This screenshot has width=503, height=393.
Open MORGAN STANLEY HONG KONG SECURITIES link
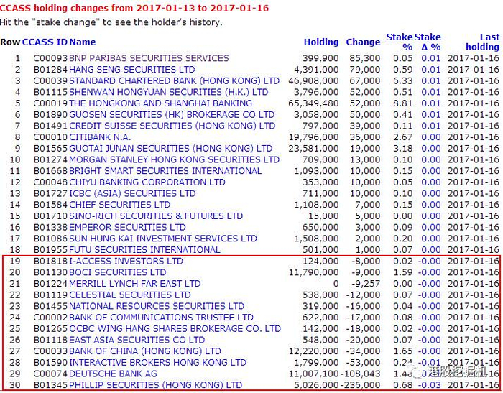[174, 159]
